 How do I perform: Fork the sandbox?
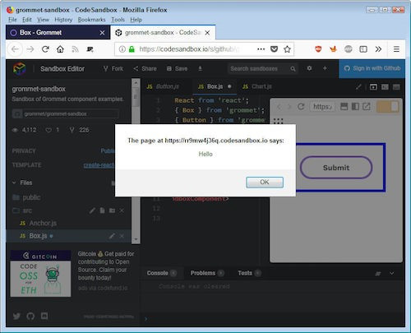pos(113,68)
